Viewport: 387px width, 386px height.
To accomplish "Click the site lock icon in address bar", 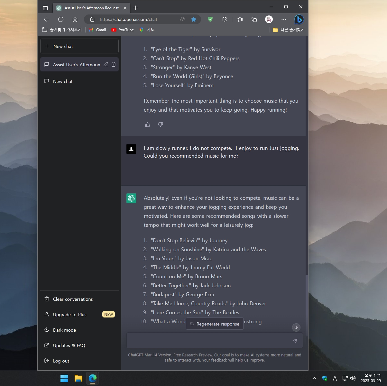I will [x=92, y=19].
